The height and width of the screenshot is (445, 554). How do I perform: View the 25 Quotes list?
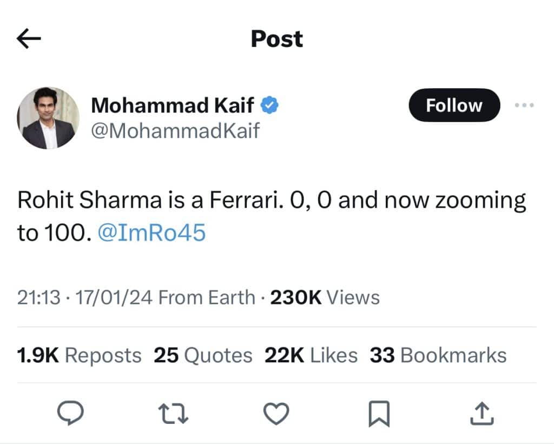pos(203,355)
